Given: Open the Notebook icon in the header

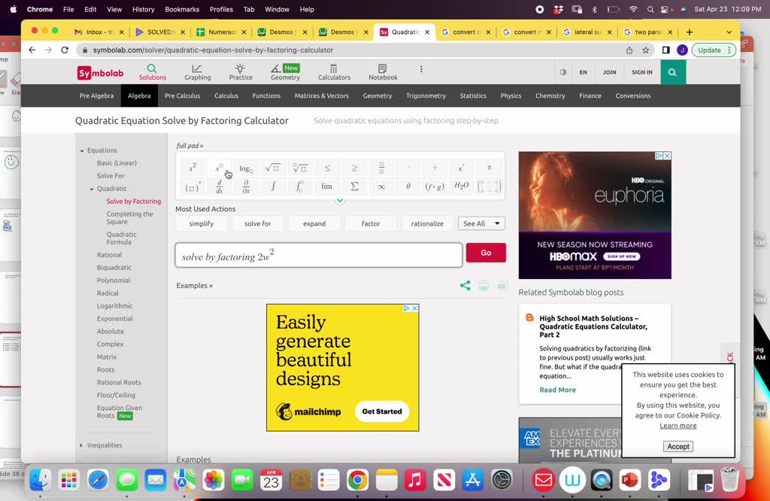Looking at the screenshot, I should point(383,72).
